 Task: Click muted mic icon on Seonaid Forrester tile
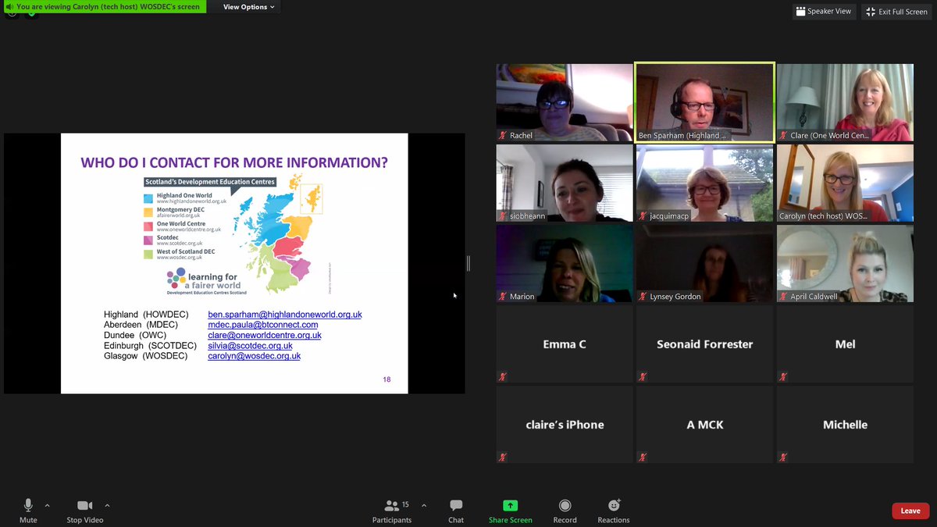643,376
